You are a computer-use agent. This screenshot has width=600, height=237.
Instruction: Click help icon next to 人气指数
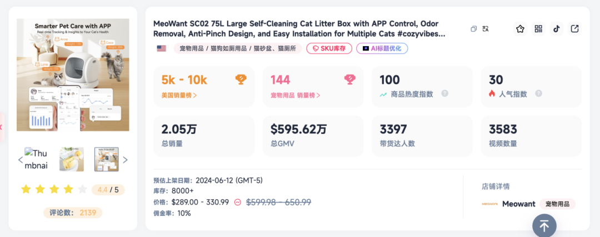tap(538, 94)
